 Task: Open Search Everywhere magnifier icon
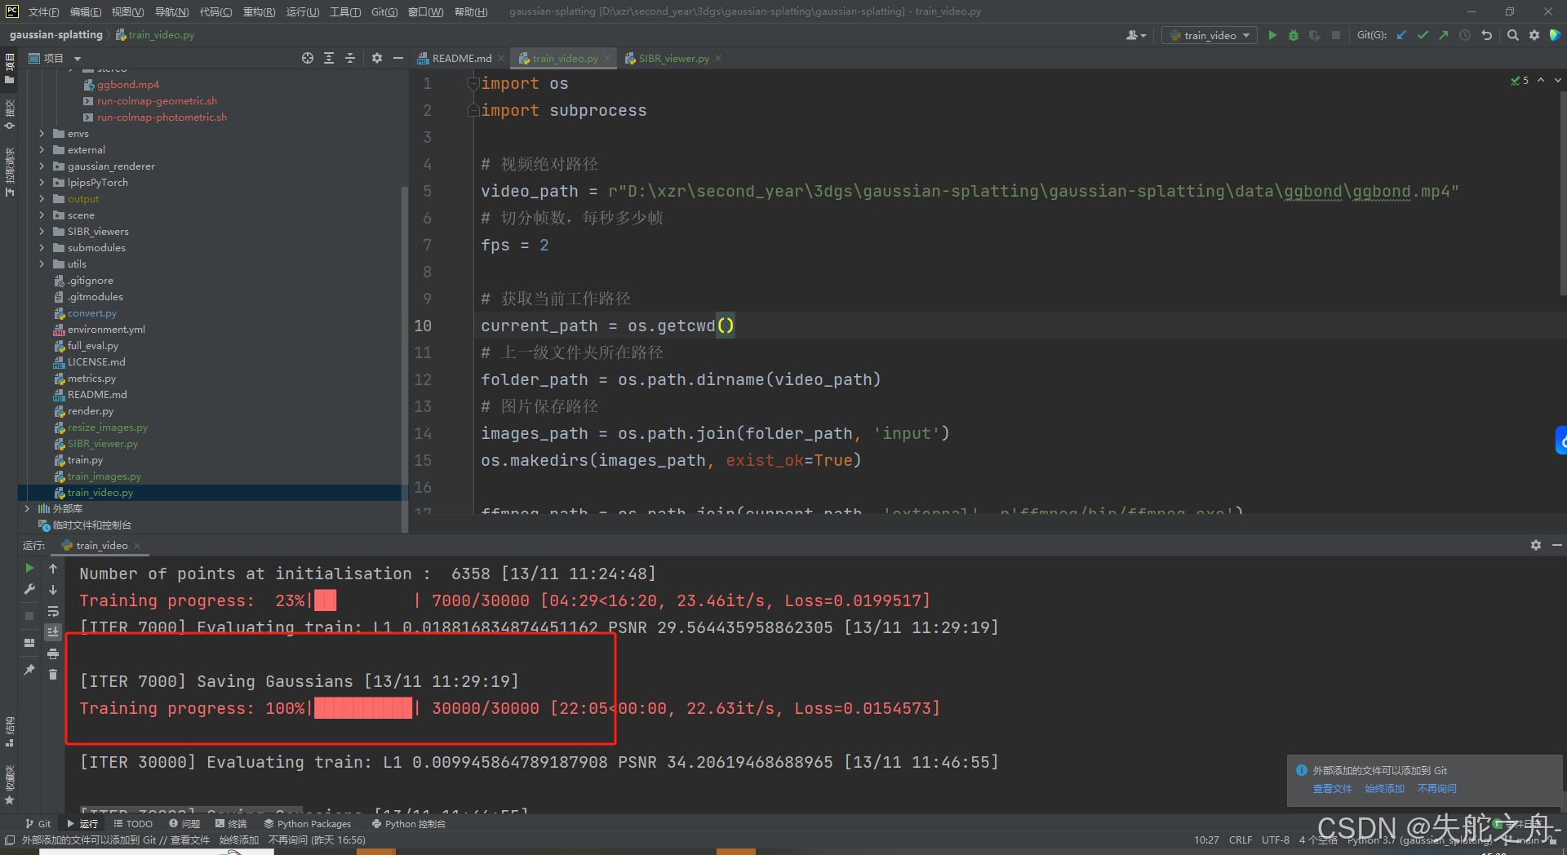pyautogui.click(x=1513, y=35)
